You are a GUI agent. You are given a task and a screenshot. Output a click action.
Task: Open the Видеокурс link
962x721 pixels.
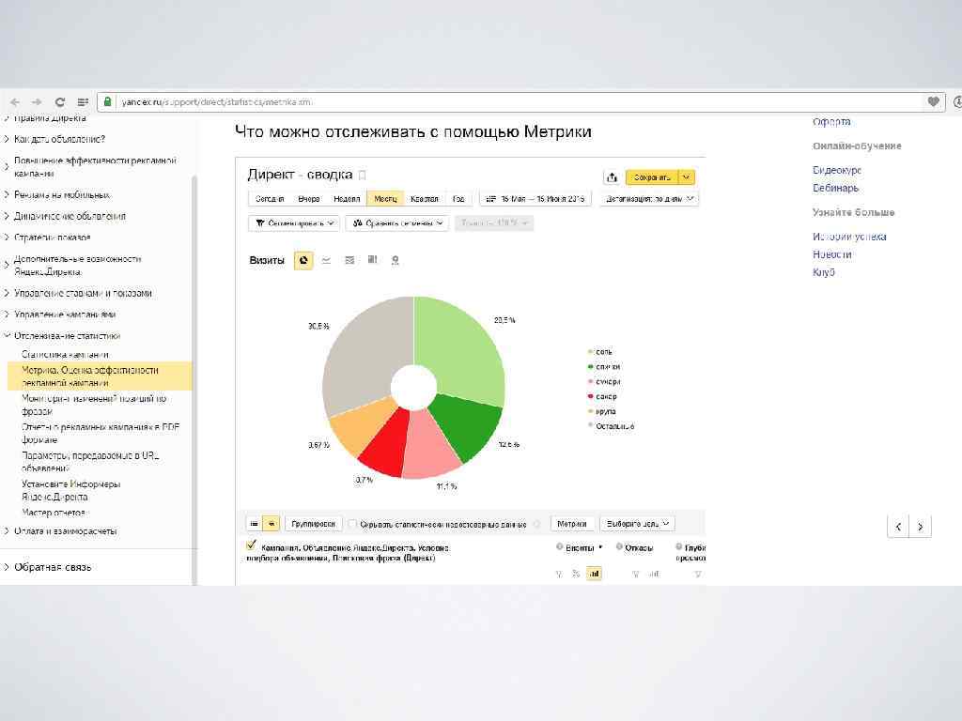[837, 170]
